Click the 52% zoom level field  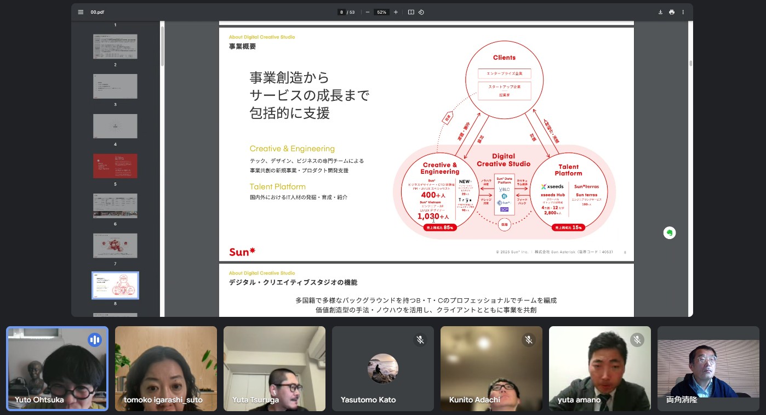(381, 12)
